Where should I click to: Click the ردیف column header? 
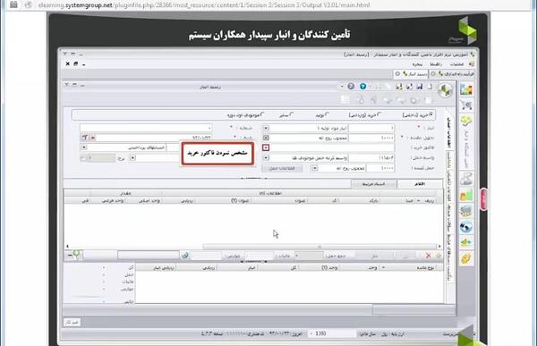tap(429, 201)
